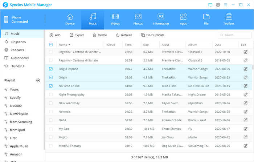Edit the Paganini 2020-10-30 track info
Screen dimensions: 254x162
pos(246,52)
